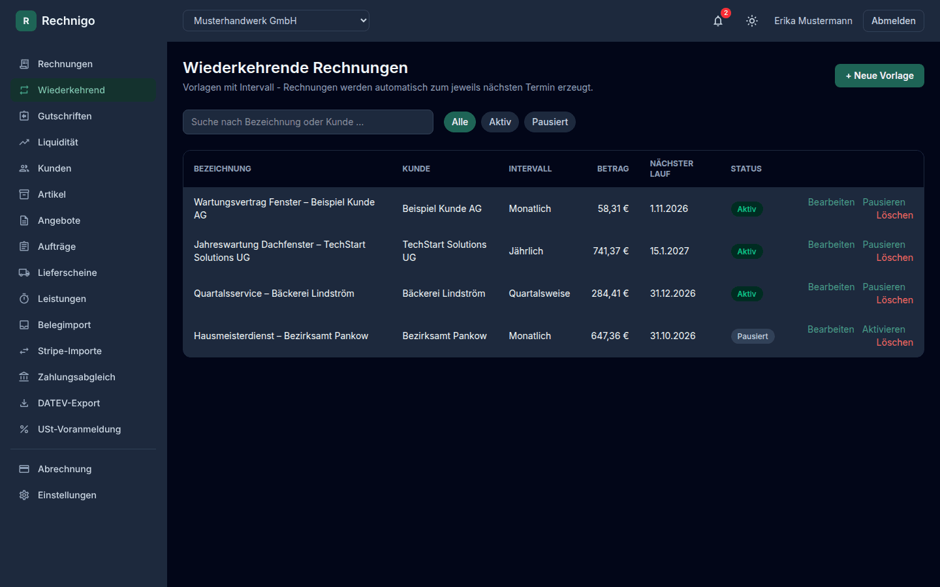
Task: Click the 741,37 € amount cell
Action: tap(611, 251)
